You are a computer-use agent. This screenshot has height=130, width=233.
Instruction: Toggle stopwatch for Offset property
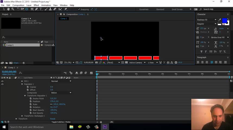click(x=28, y=90)
